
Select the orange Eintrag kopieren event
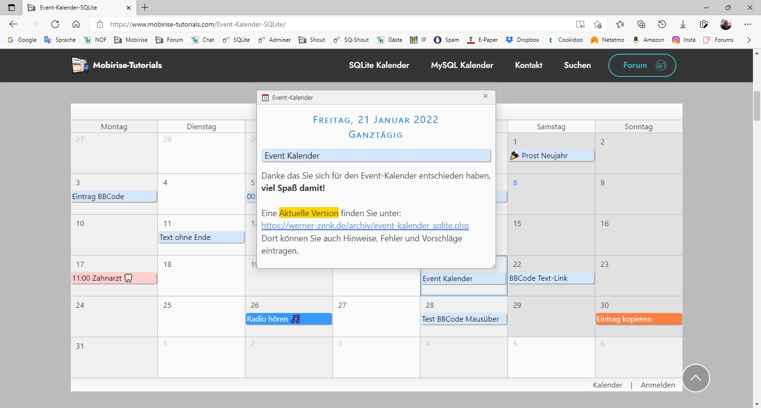(638, 319)
